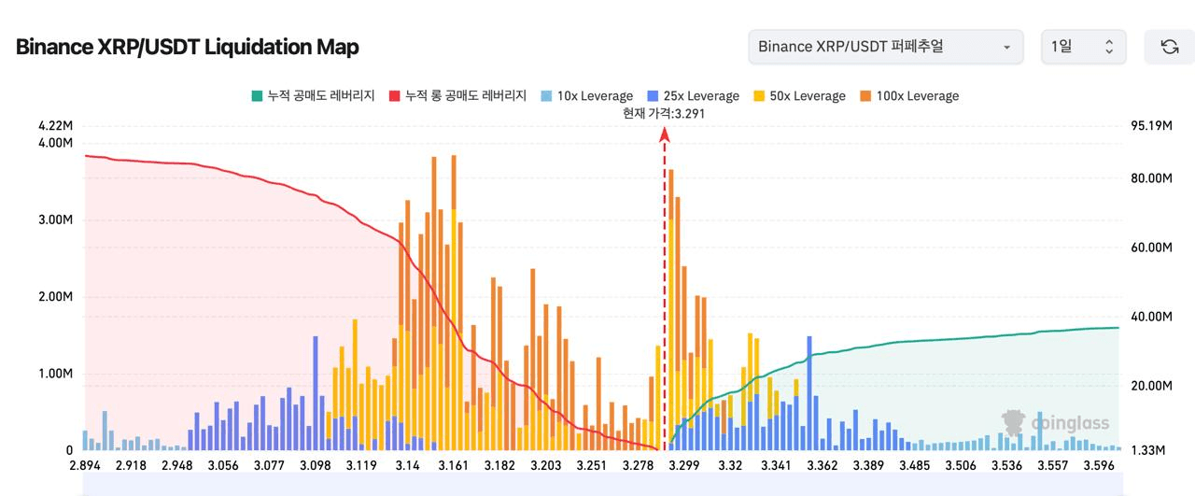The width and height of the screenshot is (1195, 496).
Task: Click the left axis value 4.22M
Action: (x=55, y=126)
